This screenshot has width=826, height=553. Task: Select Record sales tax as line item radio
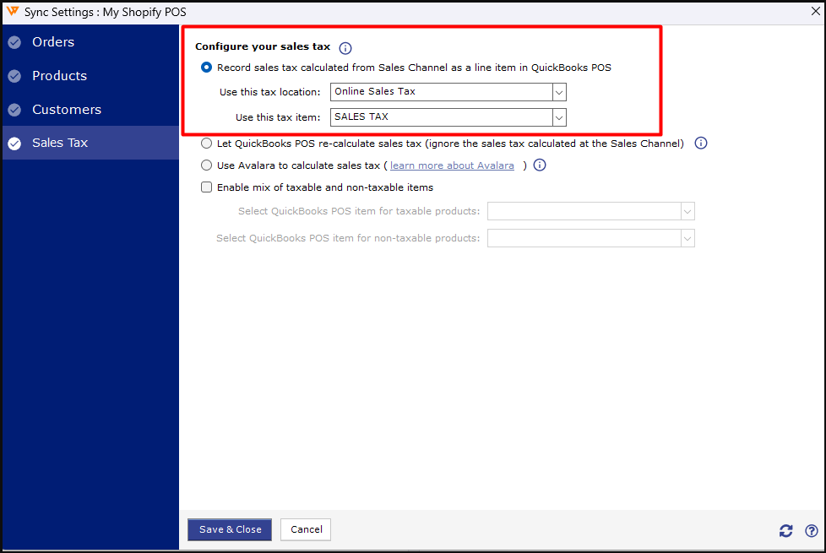click(207, 68)
